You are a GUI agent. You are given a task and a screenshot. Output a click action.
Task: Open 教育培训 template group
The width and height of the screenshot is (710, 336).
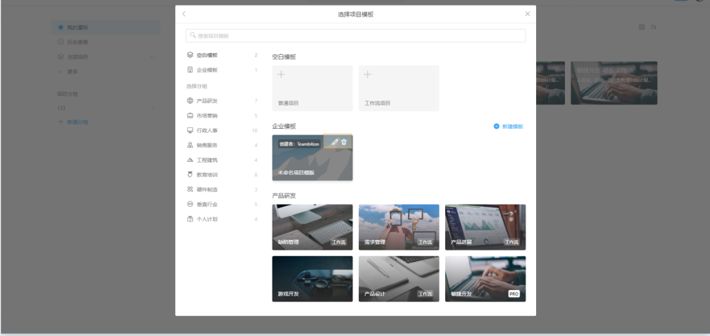(x=222, y=175)
